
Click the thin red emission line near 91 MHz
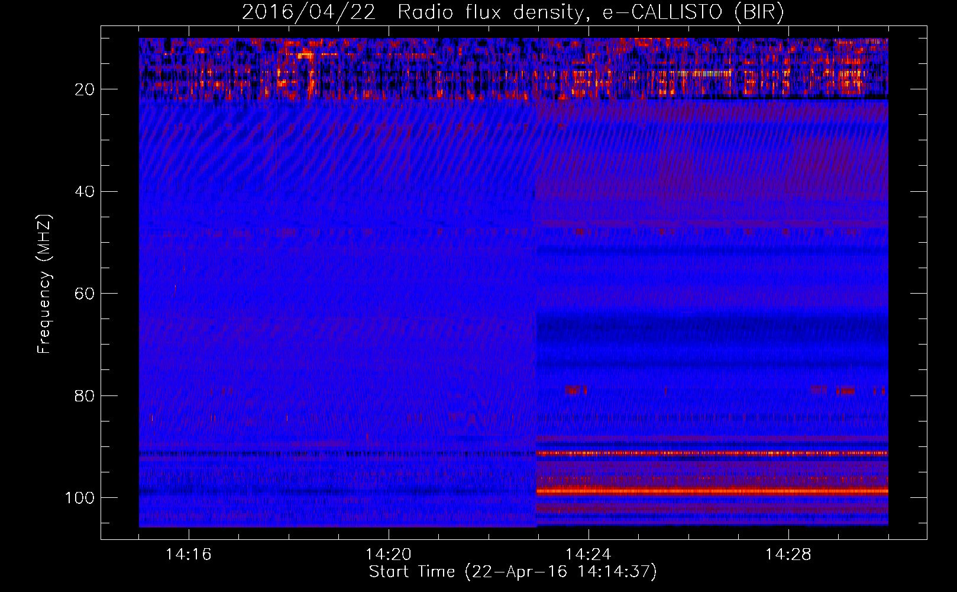712,453
